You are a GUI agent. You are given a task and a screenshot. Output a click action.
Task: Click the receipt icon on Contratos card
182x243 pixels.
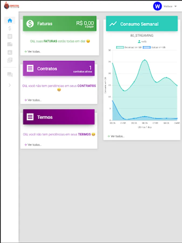pos(30,68)
